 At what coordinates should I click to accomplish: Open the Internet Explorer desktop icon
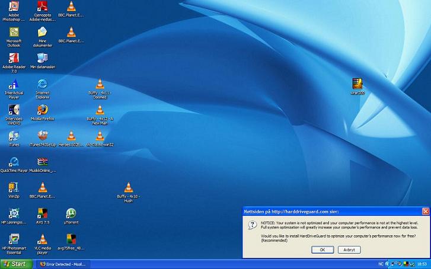point(42,84)
